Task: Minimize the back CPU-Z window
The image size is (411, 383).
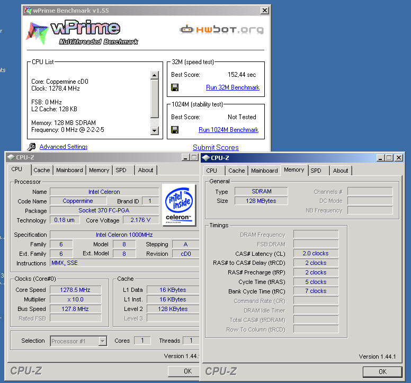Action: point(185,157)
